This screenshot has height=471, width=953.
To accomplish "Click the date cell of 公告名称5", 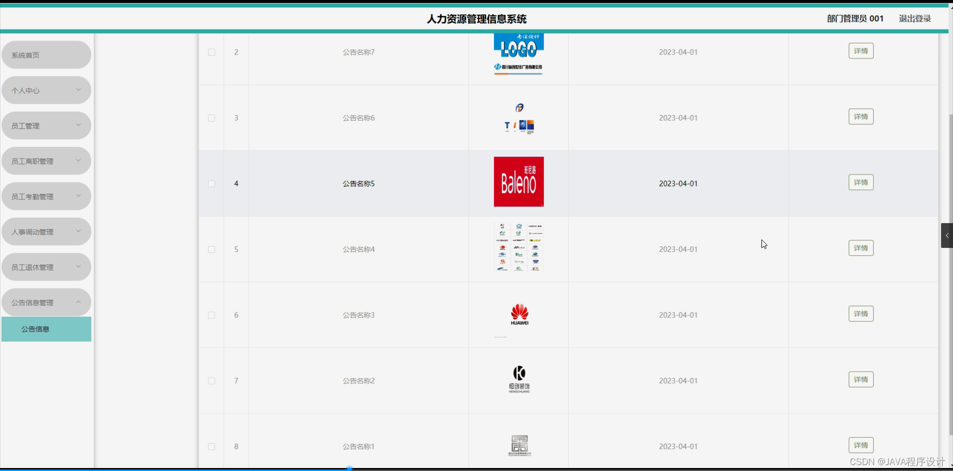I will [x=678, y=183].
